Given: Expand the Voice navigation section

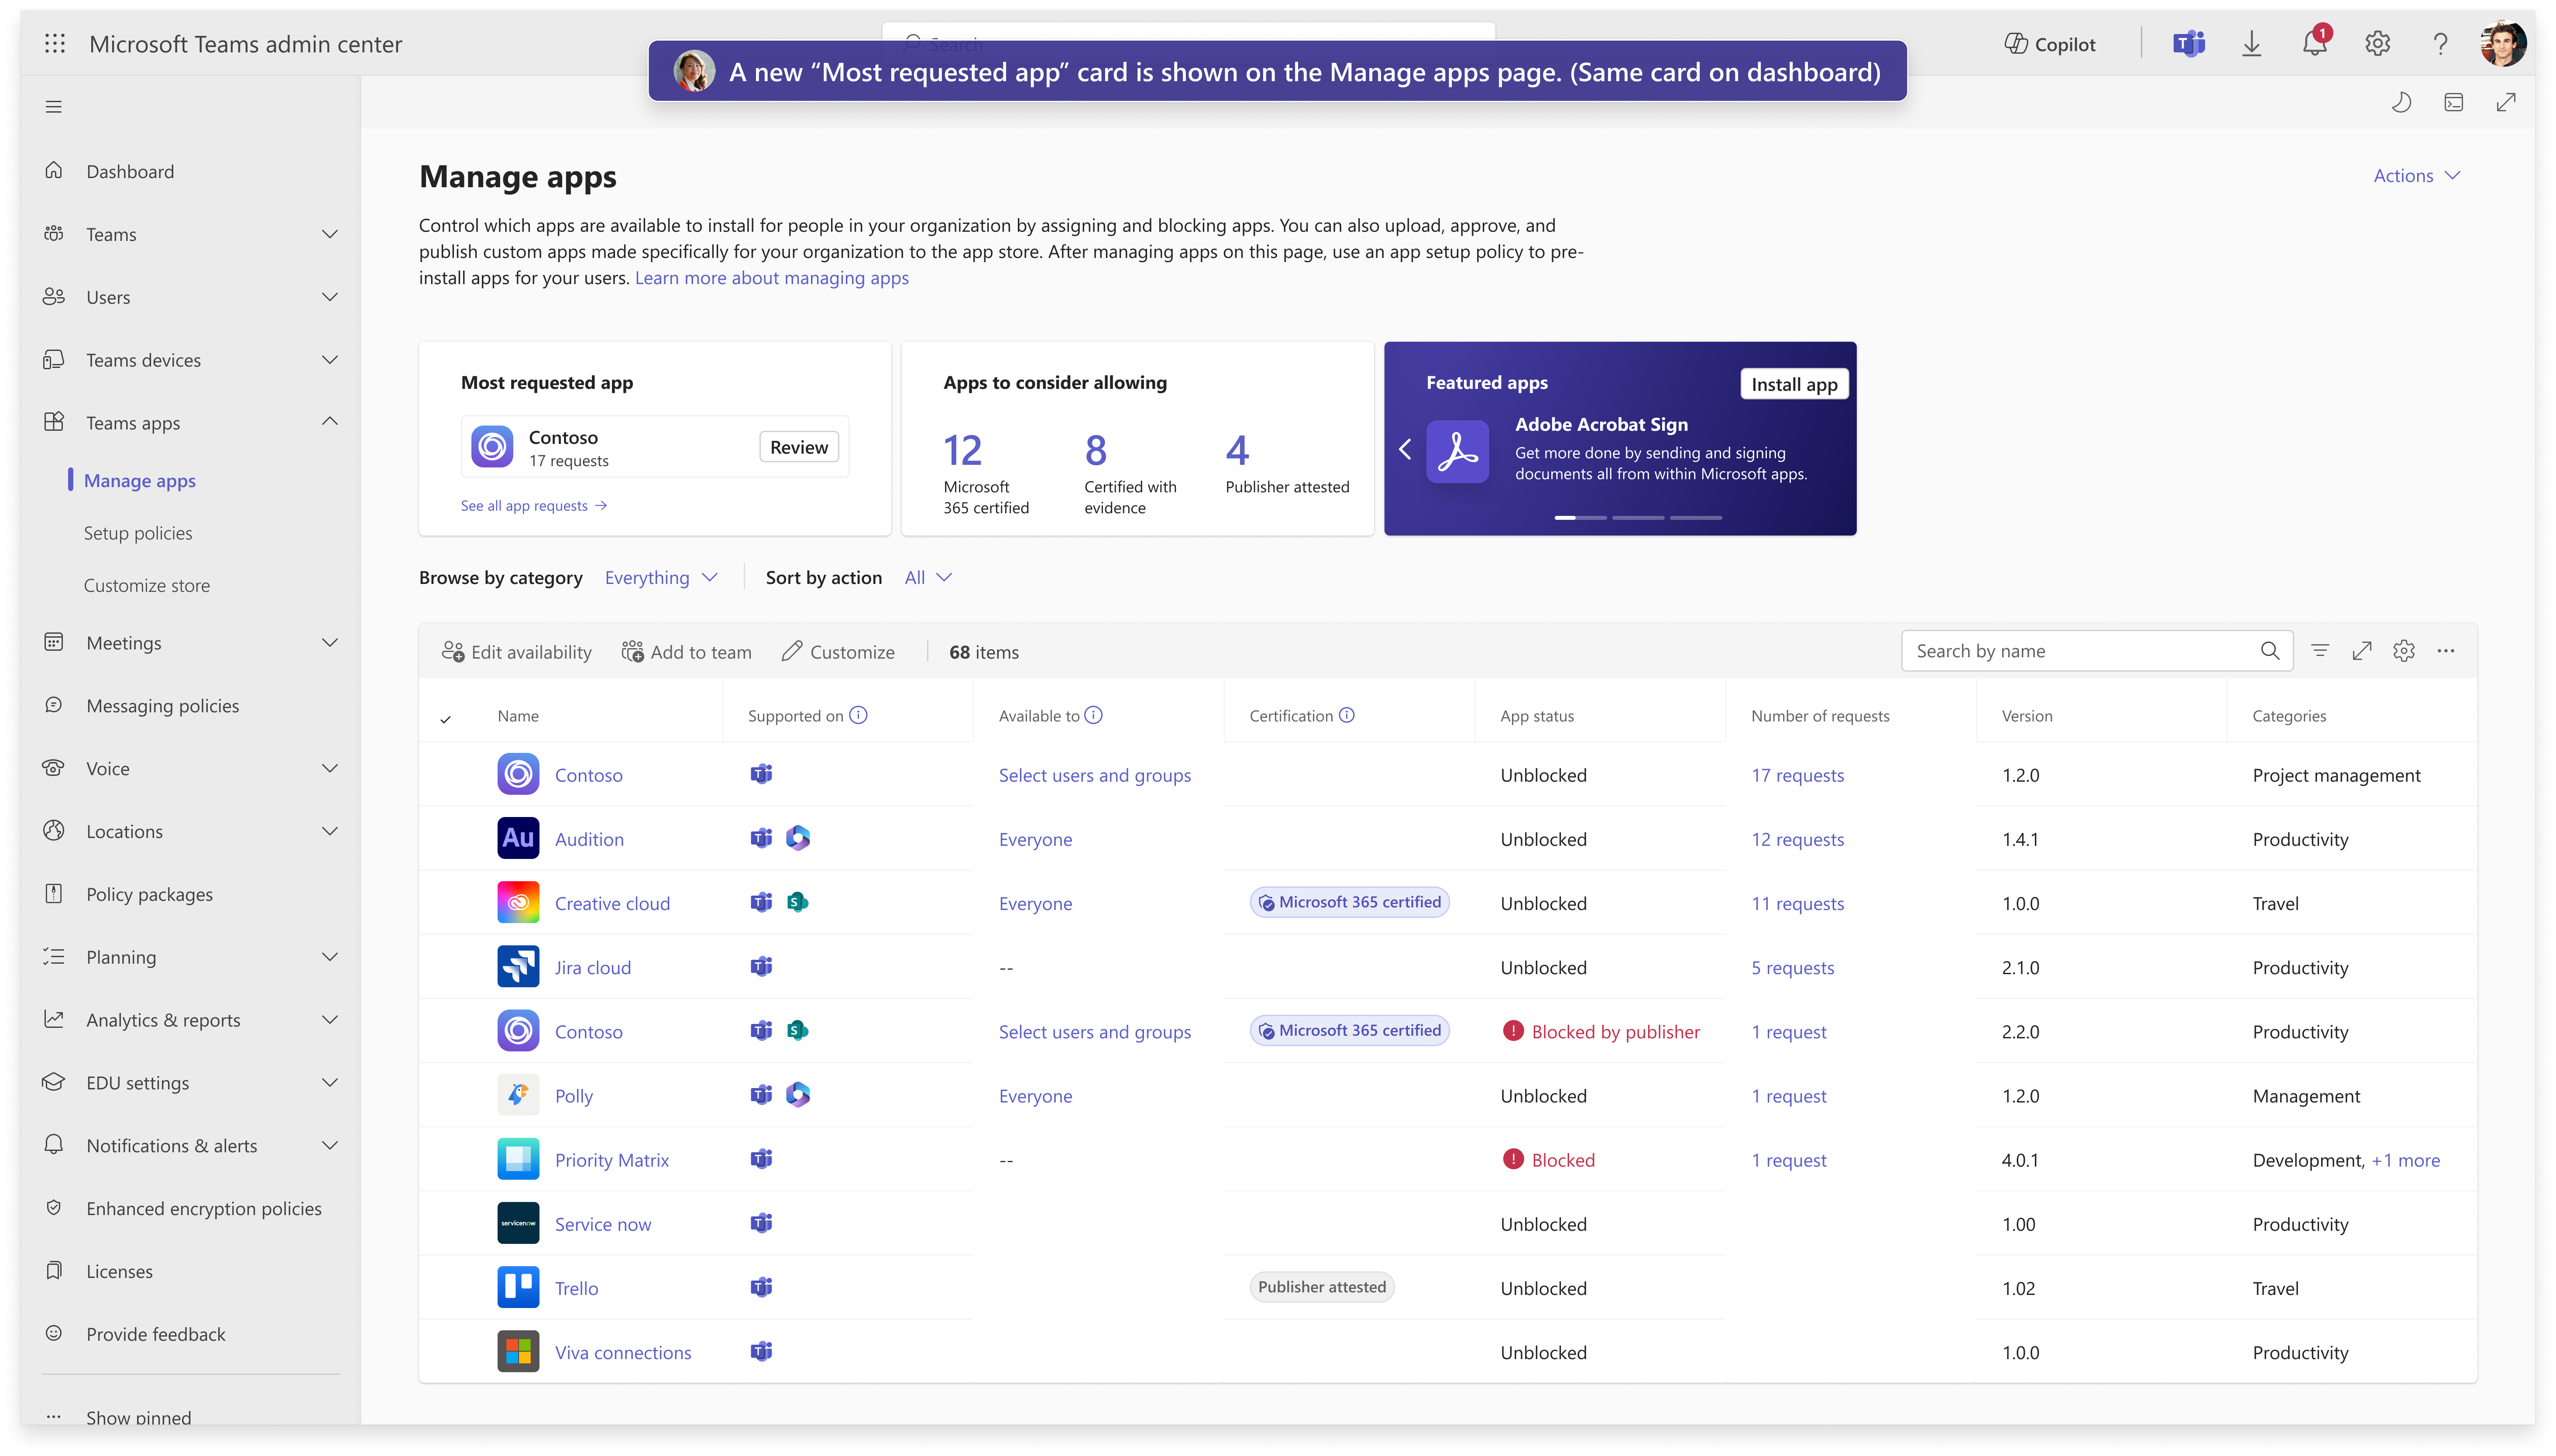Looking at the screenshot, I should [x=330, y=768].
